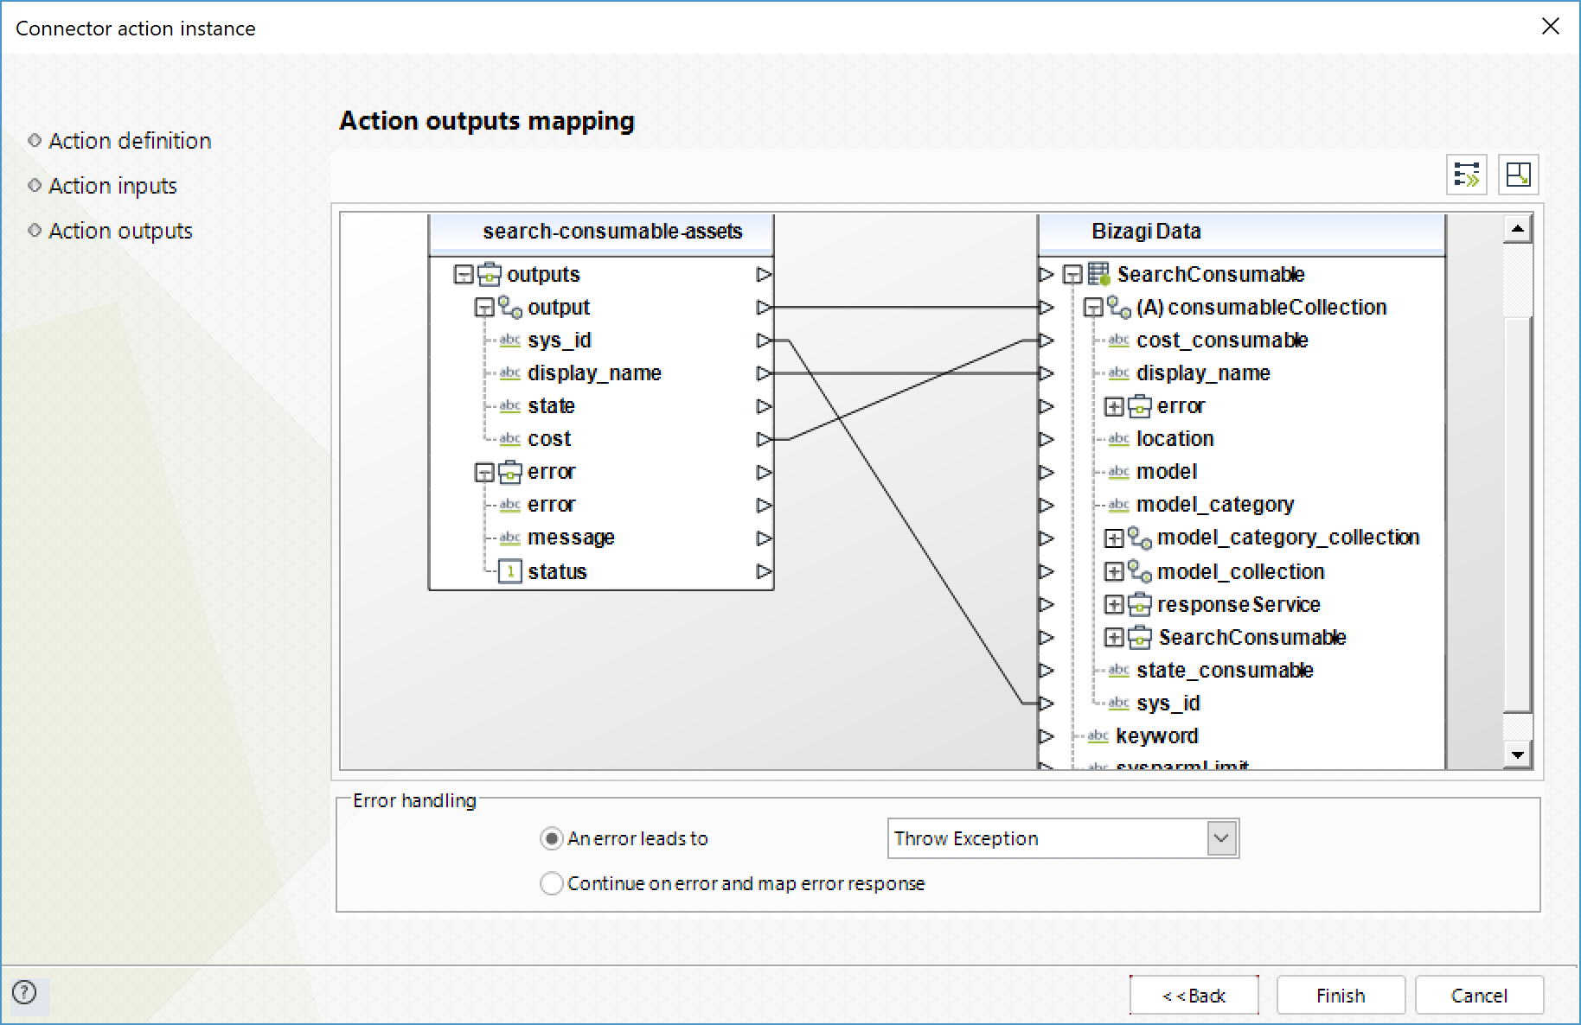Select location attribute in Bizagi Data
The width and height of the screenshot is (1581, 1025).
pyautogui.click(x=1175, y=439)
